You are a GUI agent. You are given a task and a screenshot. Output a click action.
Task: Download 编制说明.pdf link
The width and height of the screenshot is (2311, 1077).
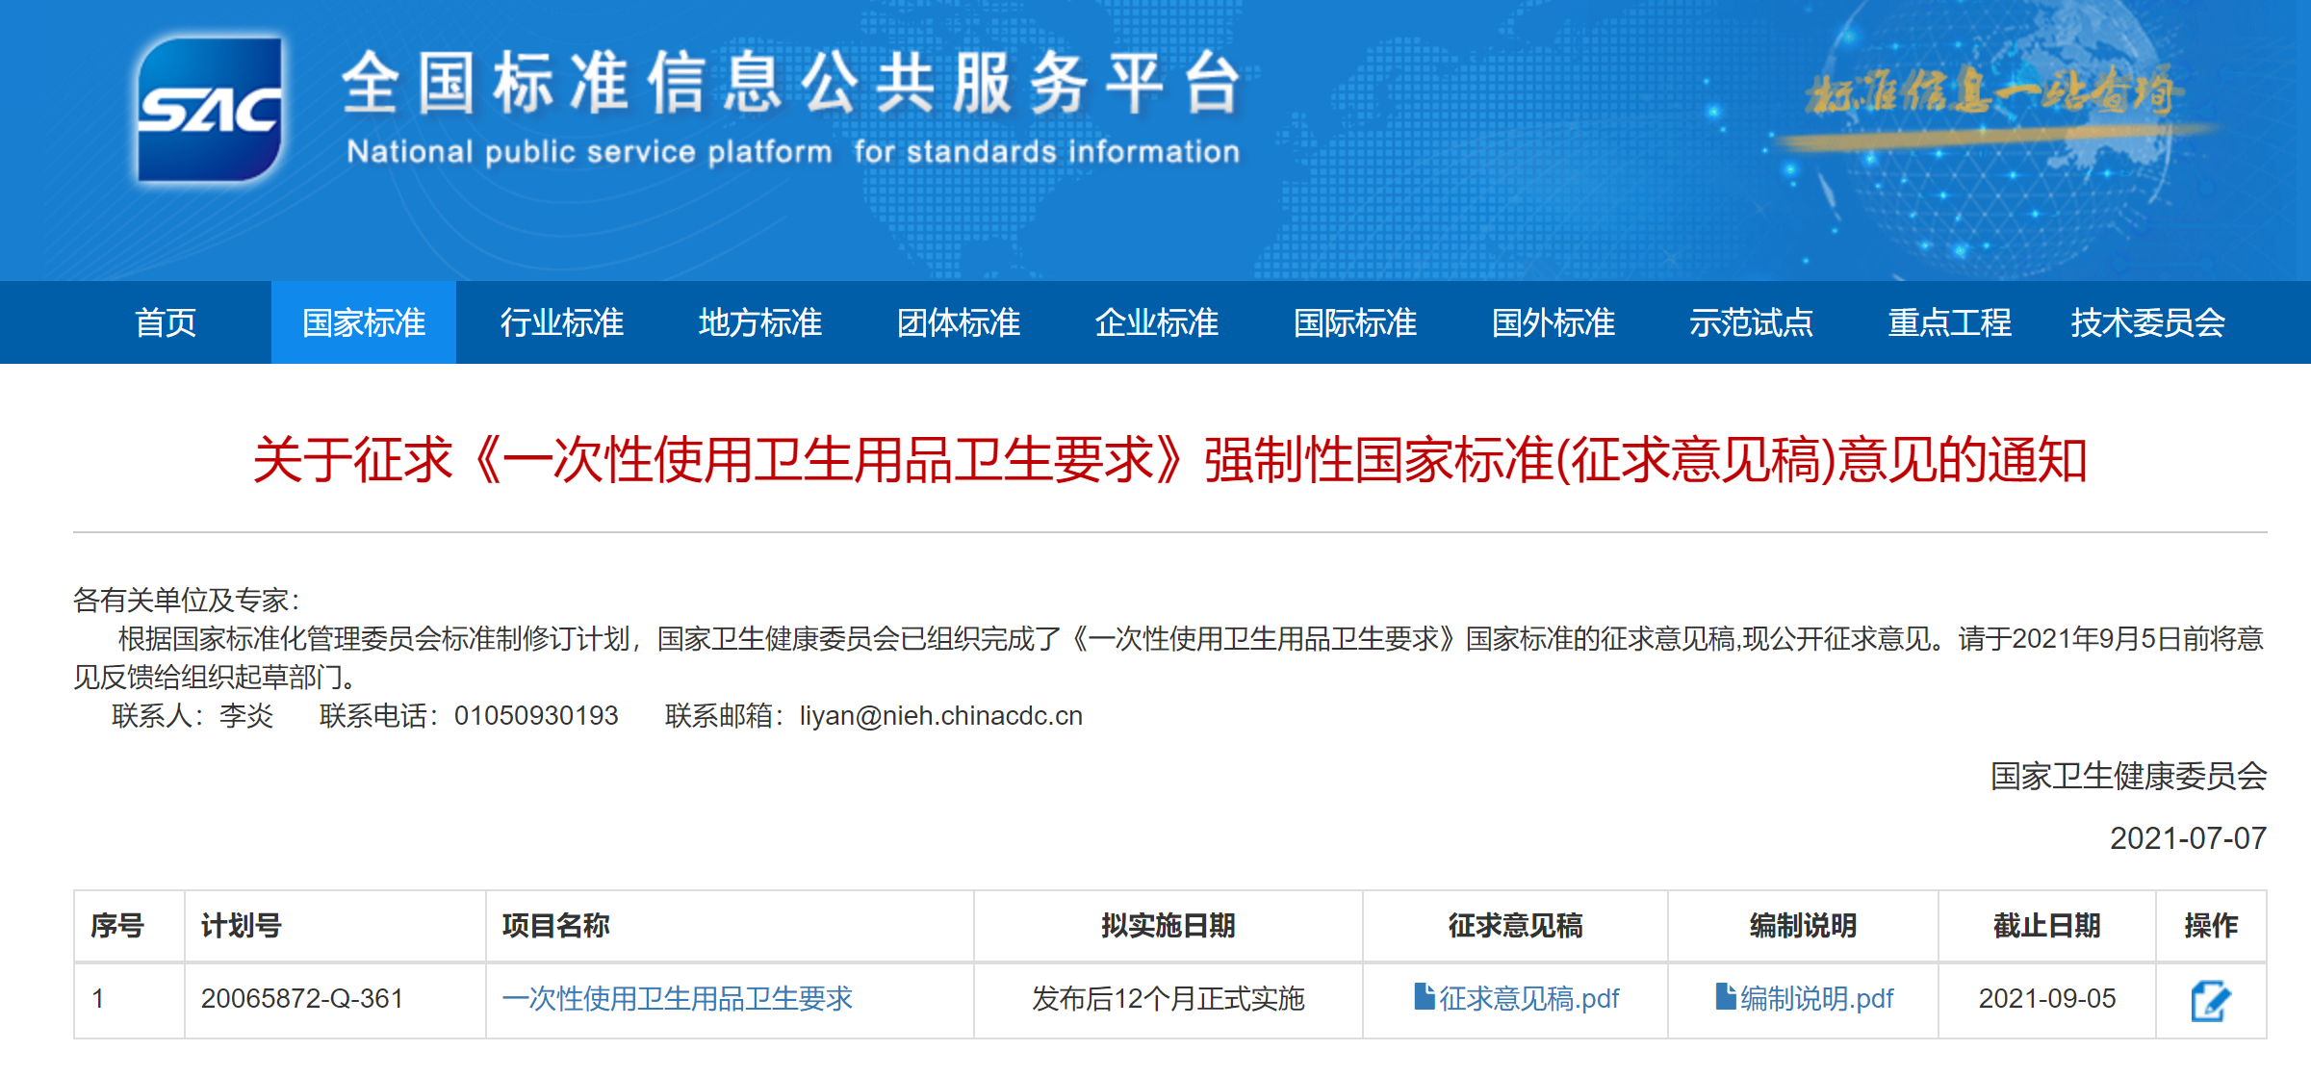point(1817,999)
